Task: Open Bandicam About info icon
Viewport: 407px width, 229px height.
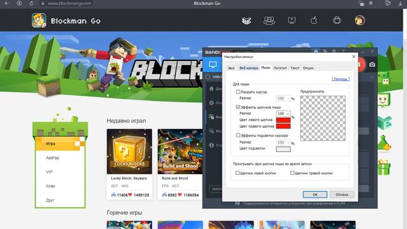Action: click(212, 145)
